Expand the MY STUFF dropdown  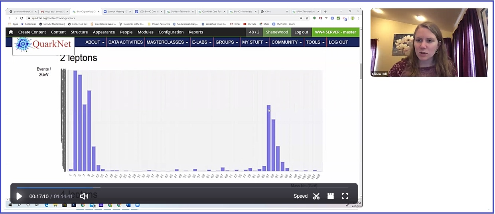pyautogui.click(x=255, y=42)
